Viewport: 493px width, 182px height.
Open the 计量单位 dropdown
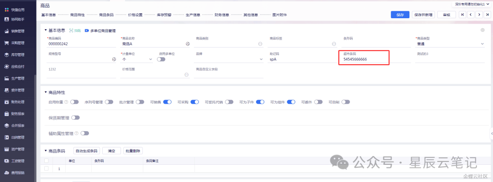pyautogui.click(x=188, y=60)
